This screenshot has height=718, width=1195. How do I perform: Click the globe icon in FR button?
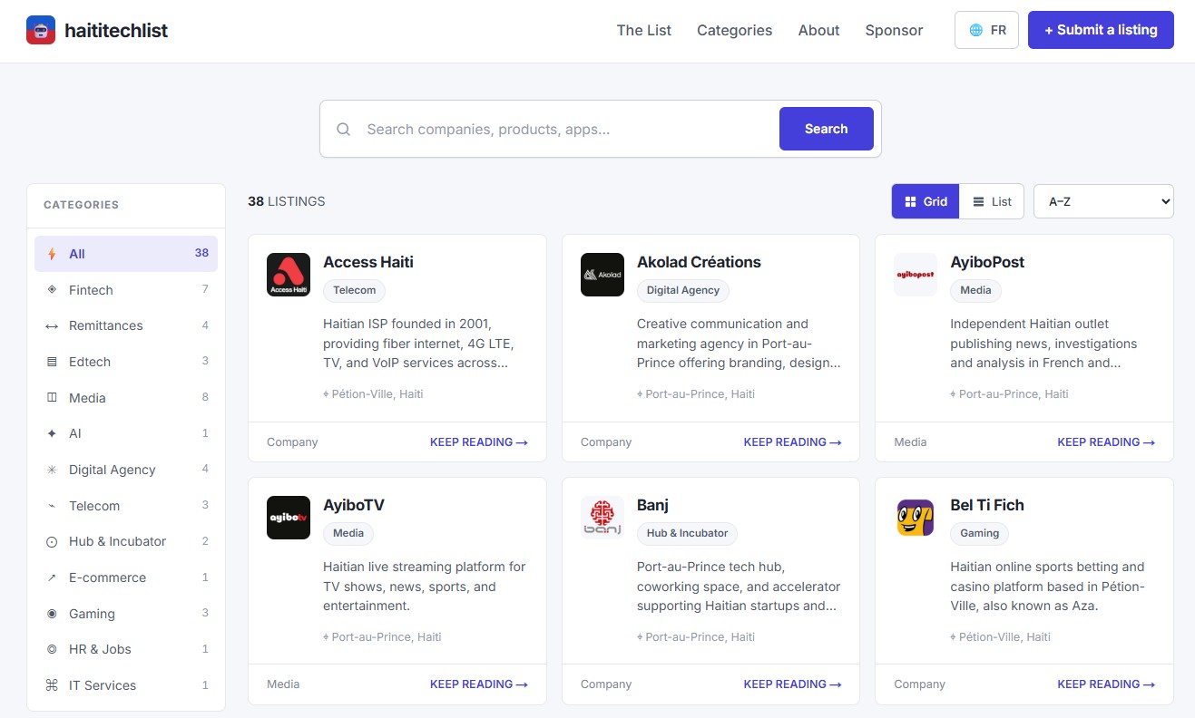point(976,30)
